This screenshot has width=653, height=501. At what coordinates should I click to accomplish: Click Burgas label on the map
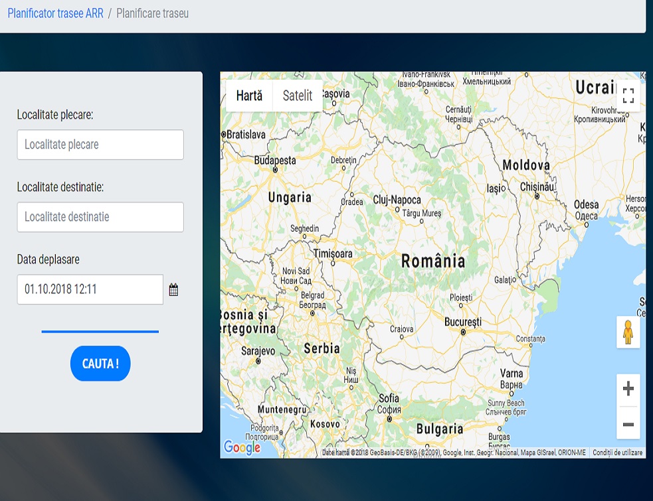tap(499, 437)
